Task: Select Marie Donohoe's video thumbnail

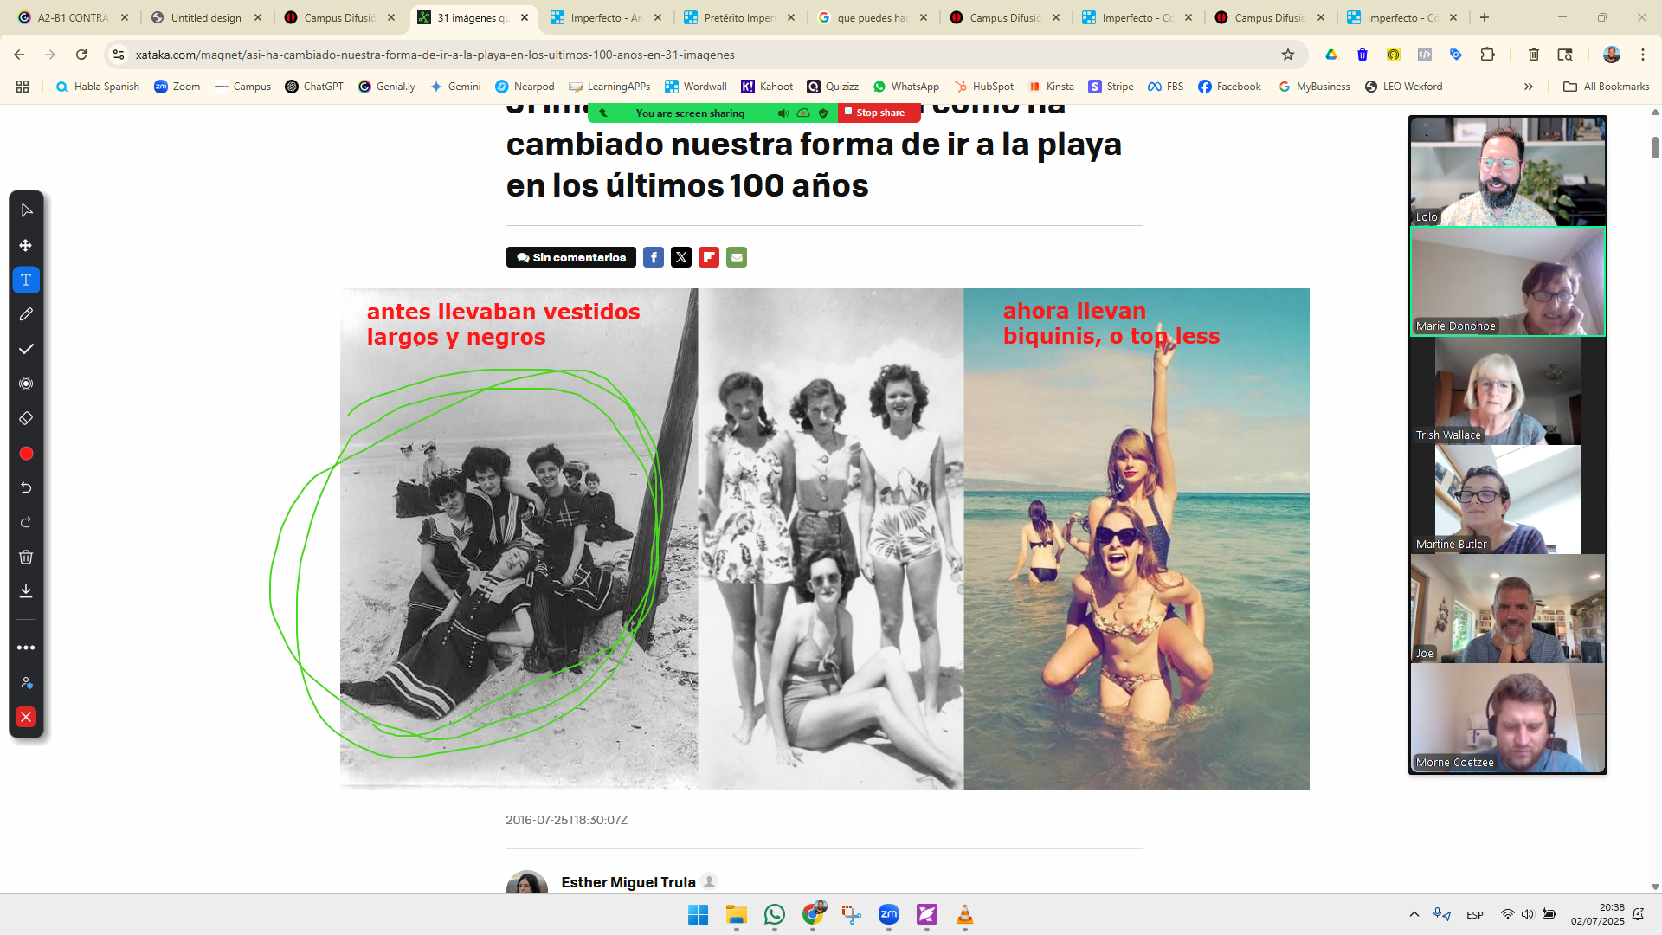Action: pos(1508,281)
